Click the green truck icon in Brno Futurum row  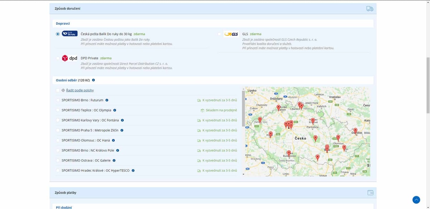pyautogui.click(x=199, y=100)
